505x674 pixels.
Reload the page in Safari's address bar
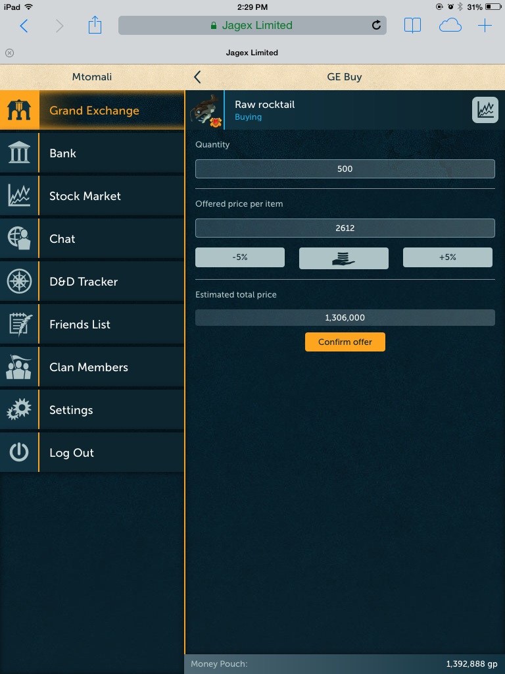(x=376, y=26)
